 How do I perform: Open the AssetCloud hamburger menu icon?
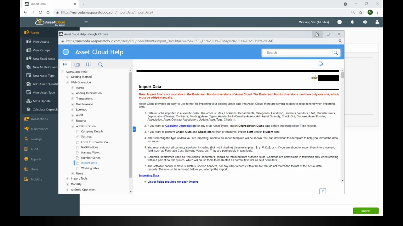pyautogui.click(x=86, y=22)
